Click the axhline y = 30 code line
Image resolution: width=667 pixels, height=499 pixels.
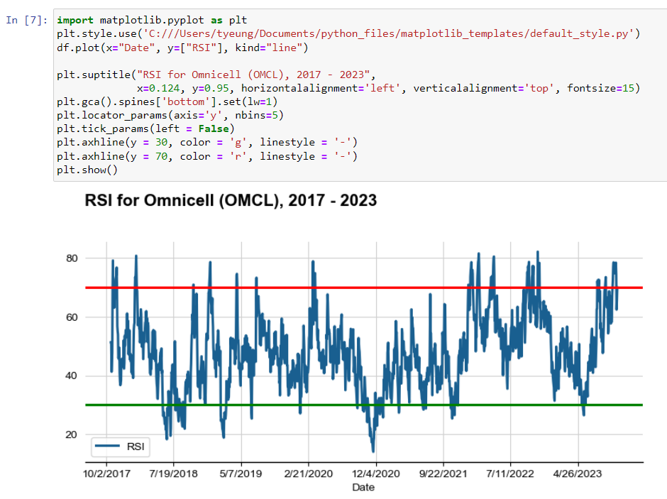click(x=206, y=143)
